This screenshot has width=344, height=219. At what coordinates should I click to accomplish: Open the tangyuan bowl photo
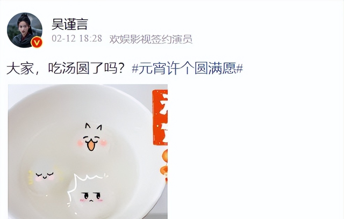(88, 151)
